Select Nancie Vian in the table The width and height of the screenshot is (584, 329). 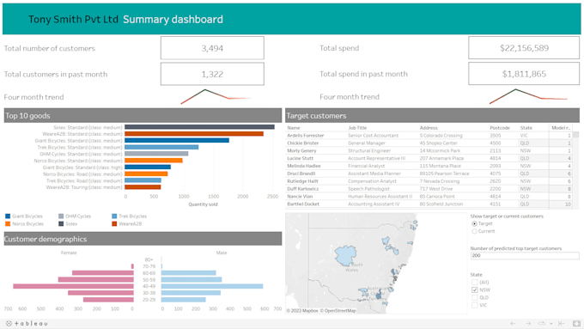300,197
